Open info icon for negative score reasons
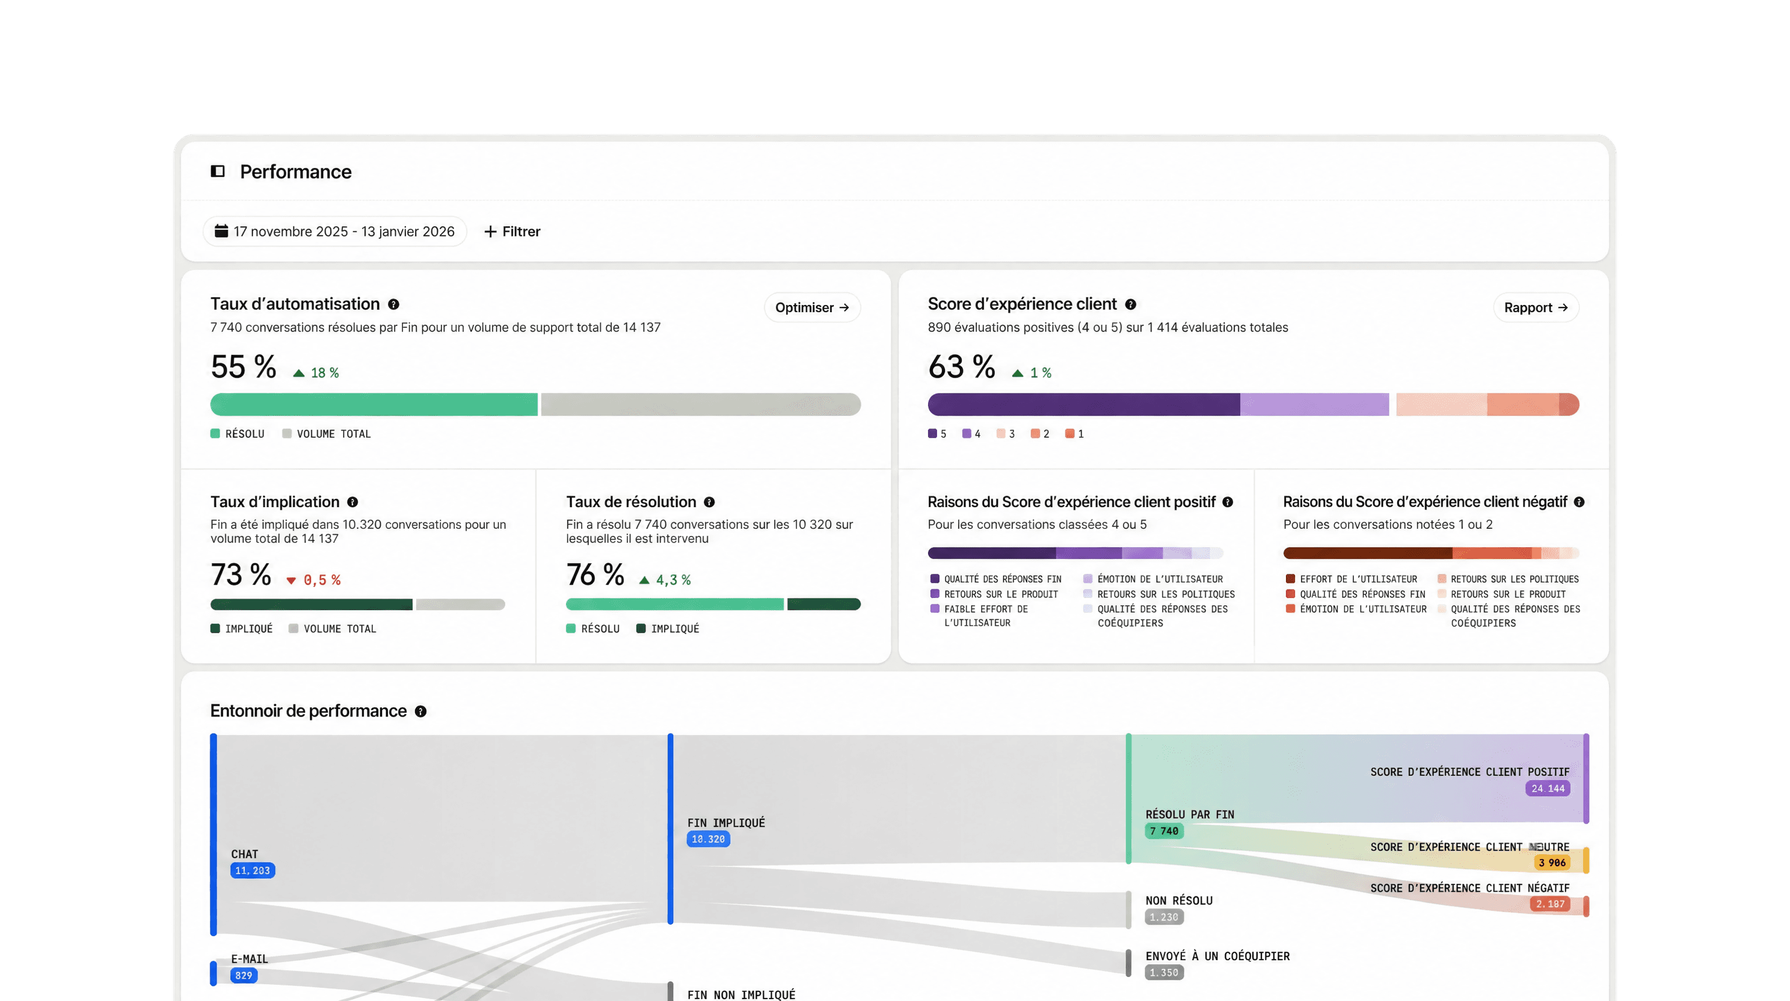Image resolution: width=1790 pixels, height=1001 pixels. click(1579, 502)
